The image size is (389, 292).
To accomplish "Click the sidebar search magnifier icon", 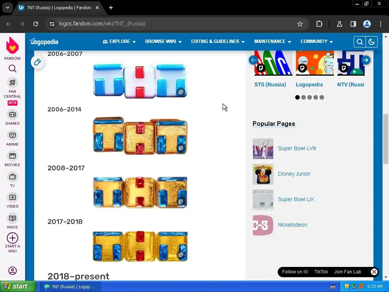I will [x=13, y=68].
